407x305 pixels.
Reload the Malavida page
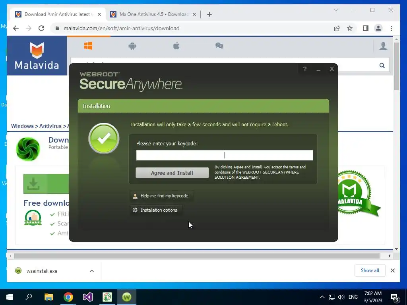click(41, 28)
